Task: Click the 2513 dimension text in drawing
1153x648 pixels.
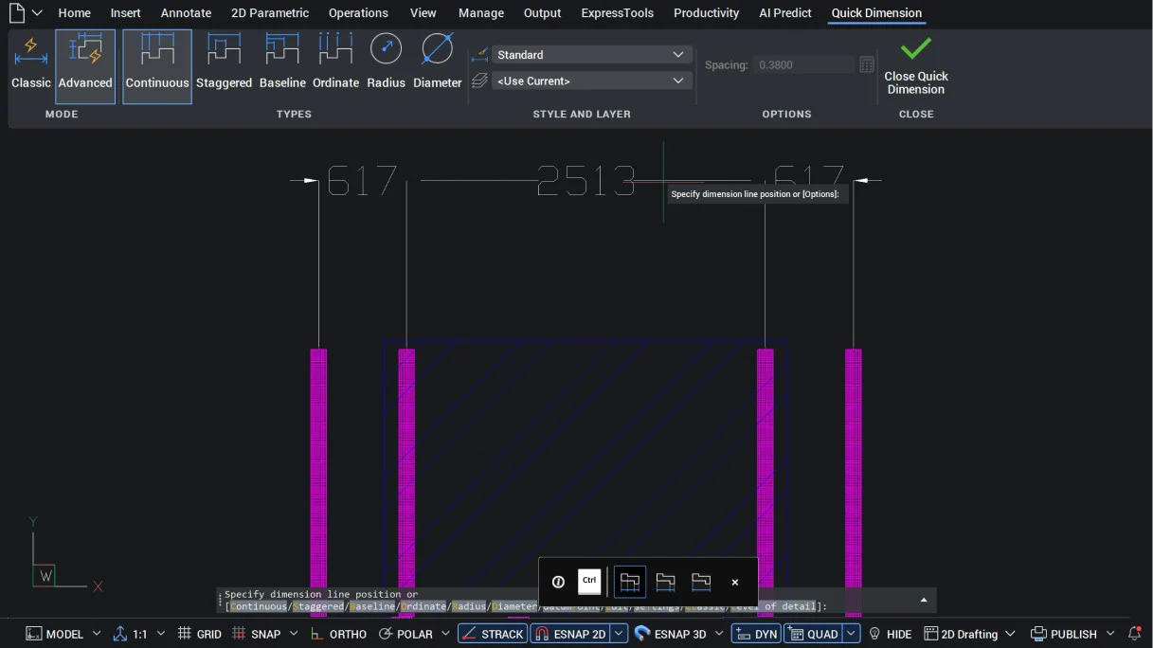Action: [586, 180]
